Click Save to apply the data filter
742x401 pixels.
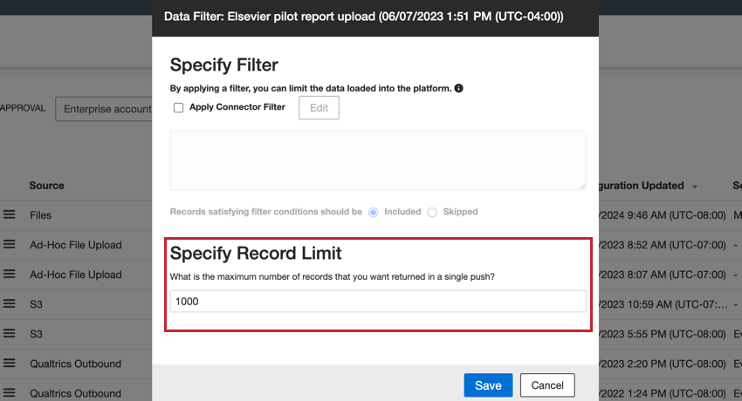point(488,385)
